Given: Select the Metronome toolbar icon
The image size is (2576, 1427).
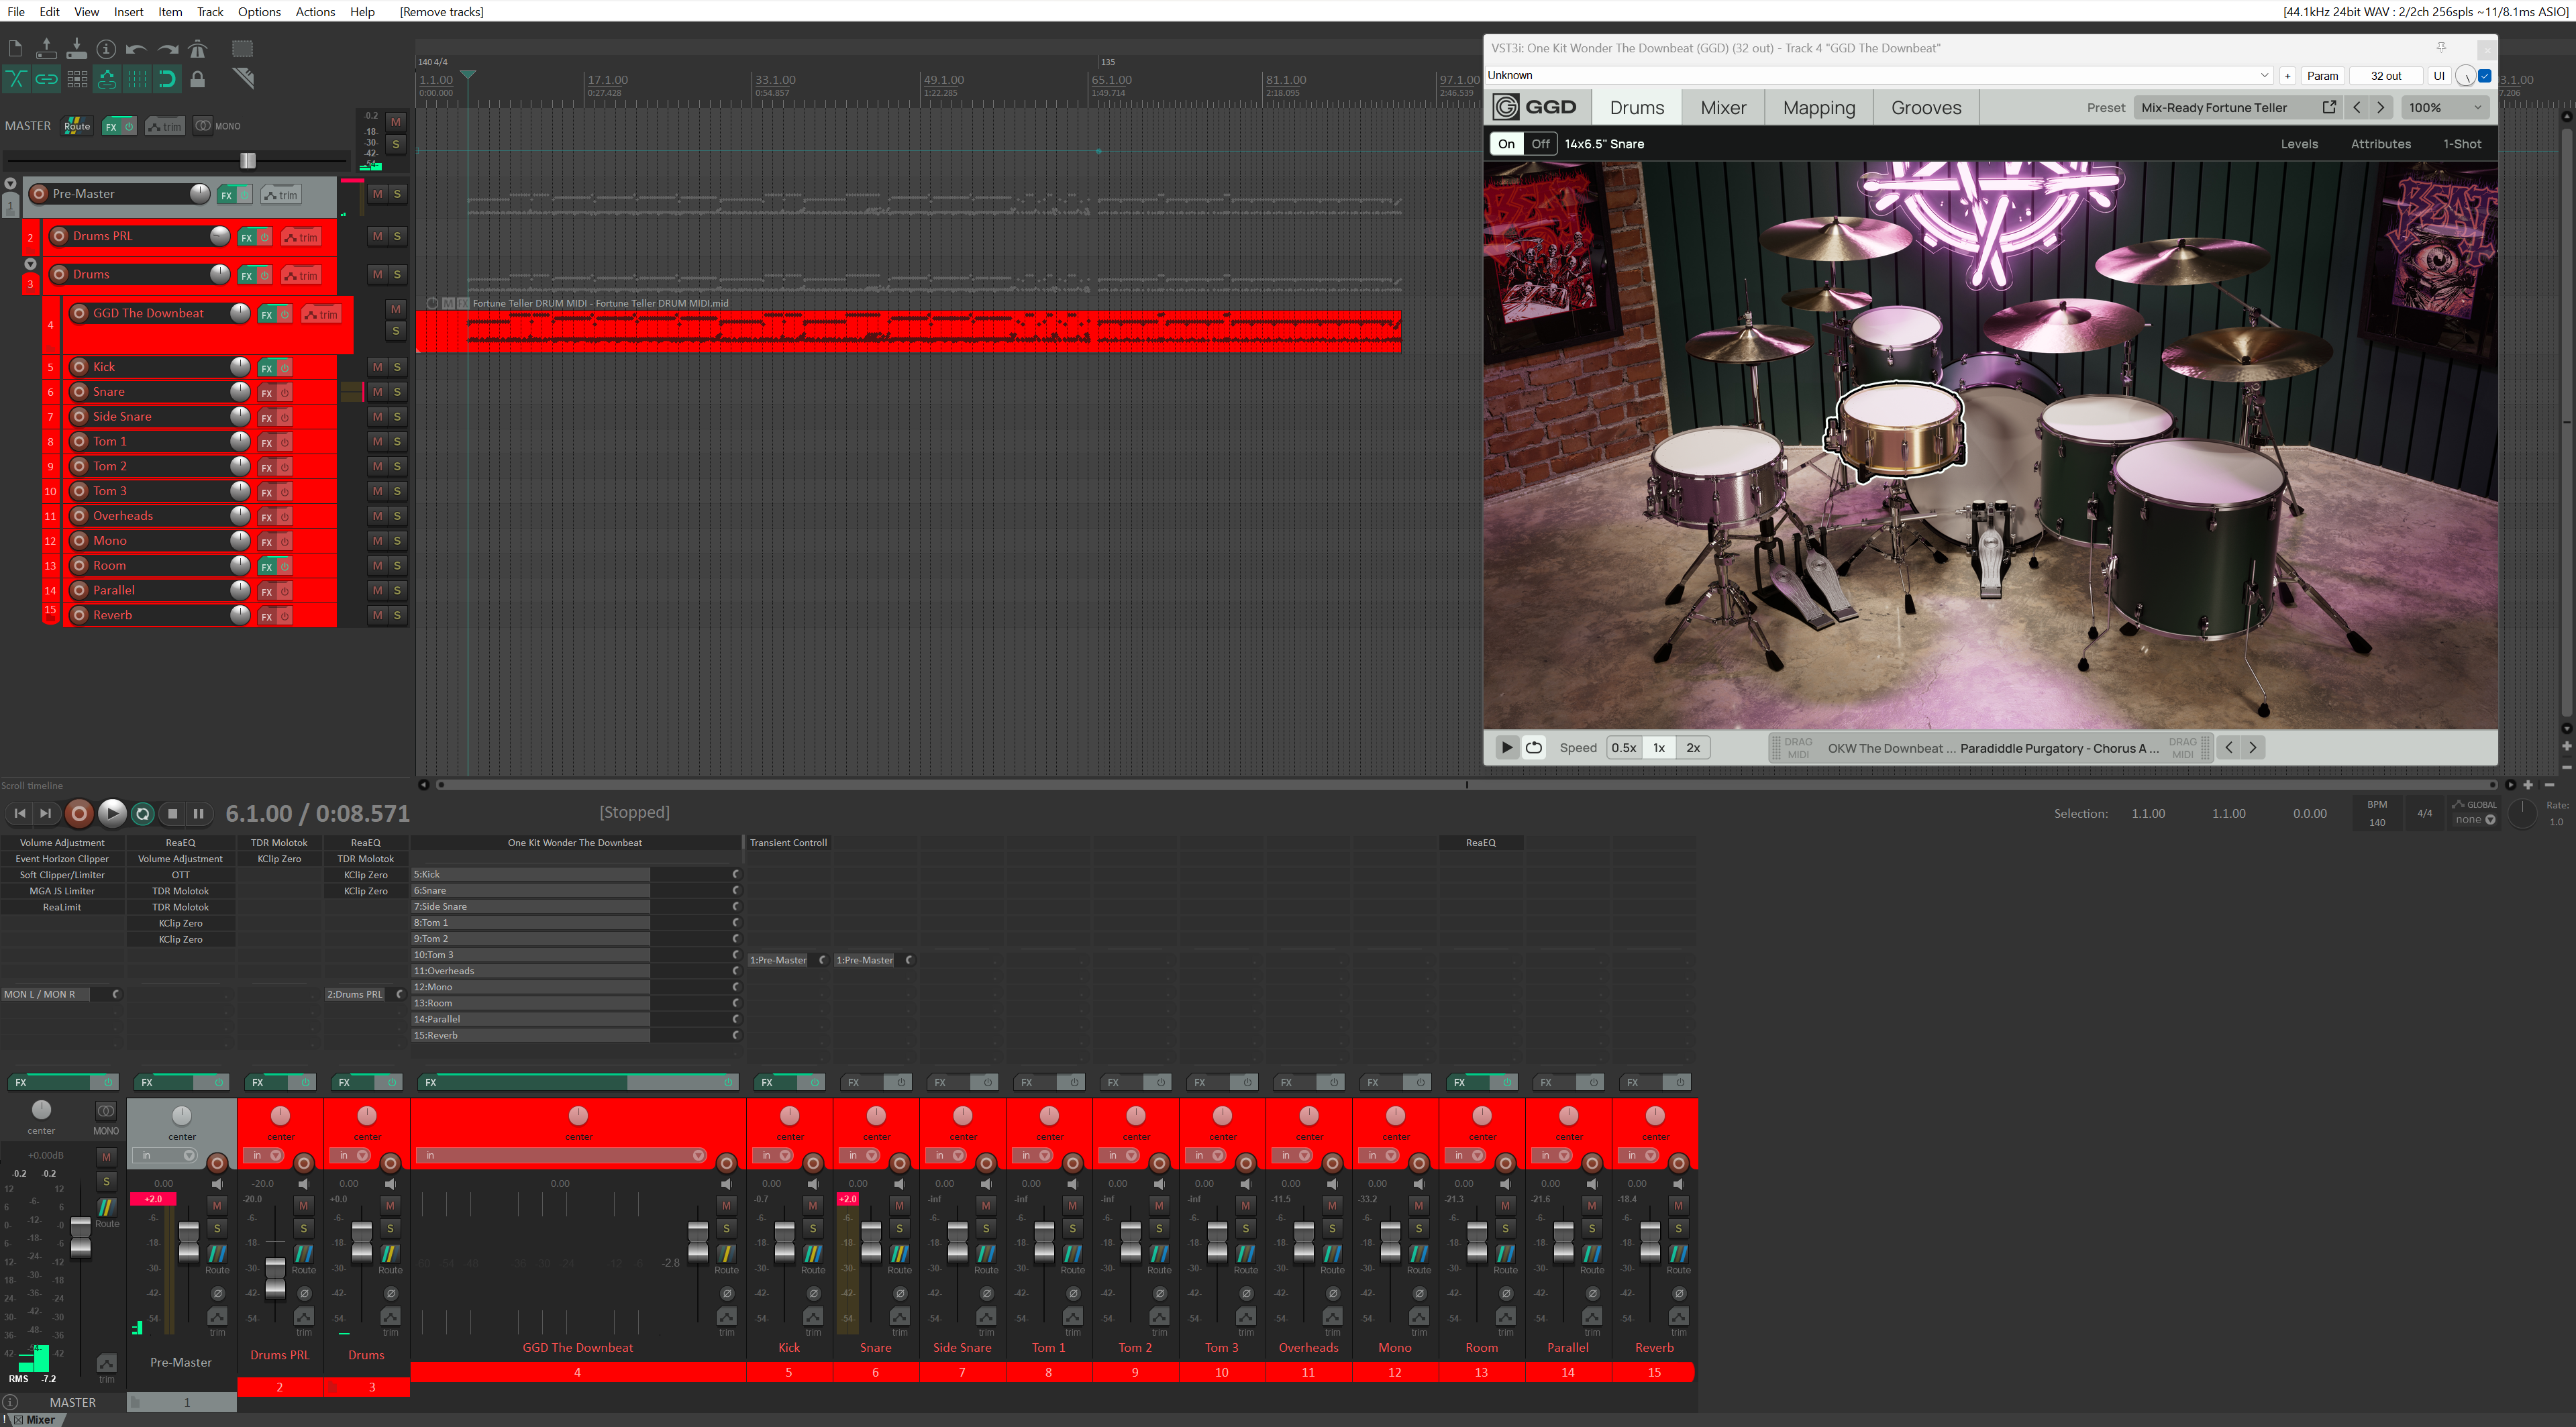Looking at the screenshot, I should point(198,48).
